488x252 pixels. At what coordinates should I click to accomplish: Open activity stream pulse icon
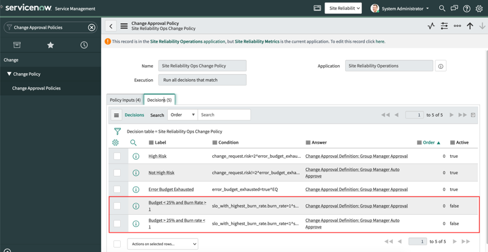[x=431, y=26]
